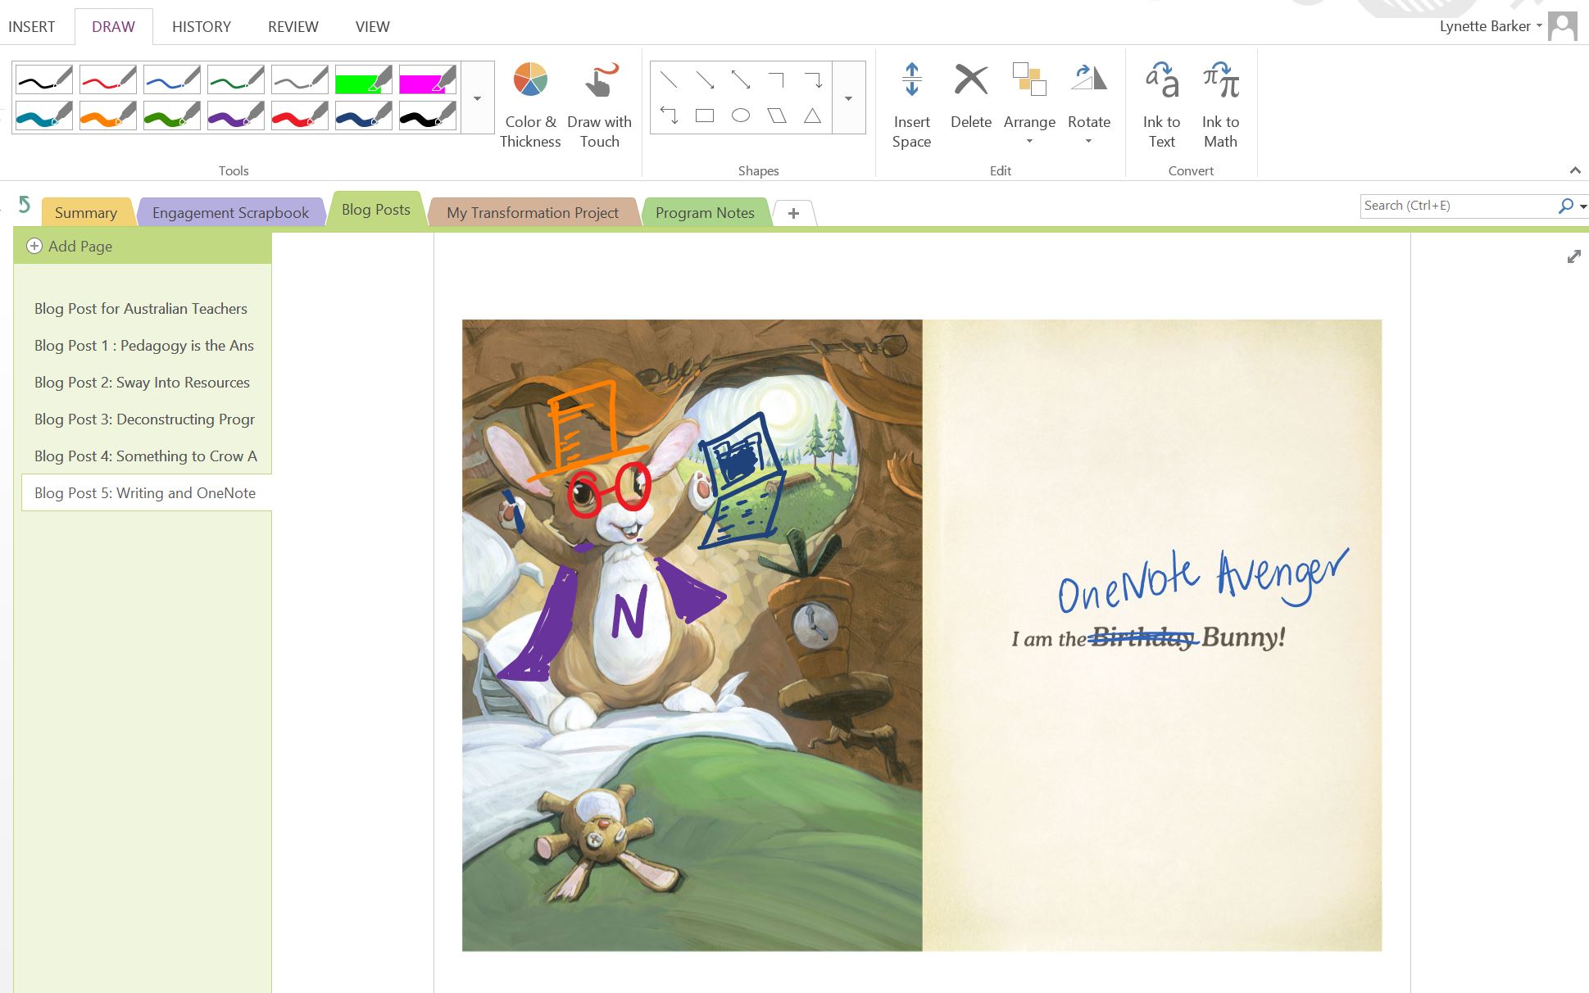Open the search scope dropdown arrow

click(x=1583, y=206)
